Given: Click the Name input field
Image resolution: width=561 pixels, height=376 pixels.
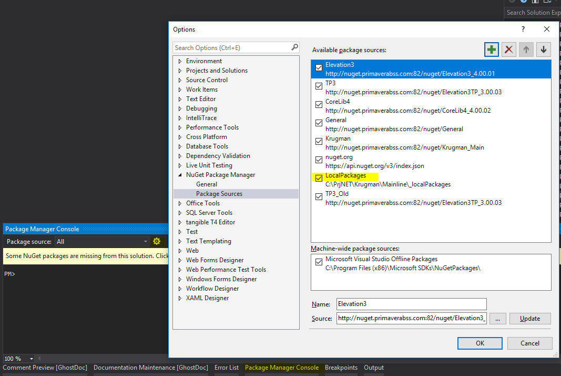Looking at the screenshot, I should pyautogui.click(x=412, y=304).
